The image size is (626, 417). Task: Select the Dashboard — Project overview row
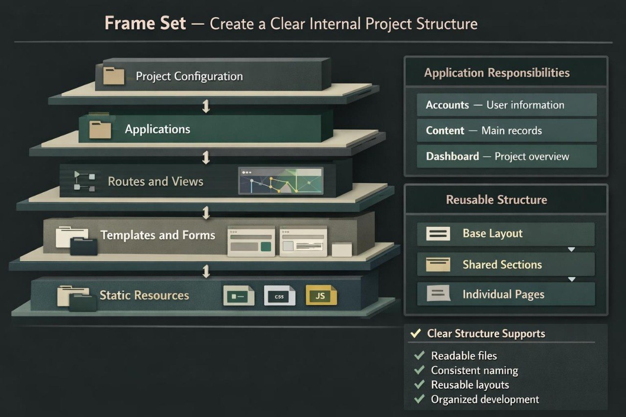[507, 156]
